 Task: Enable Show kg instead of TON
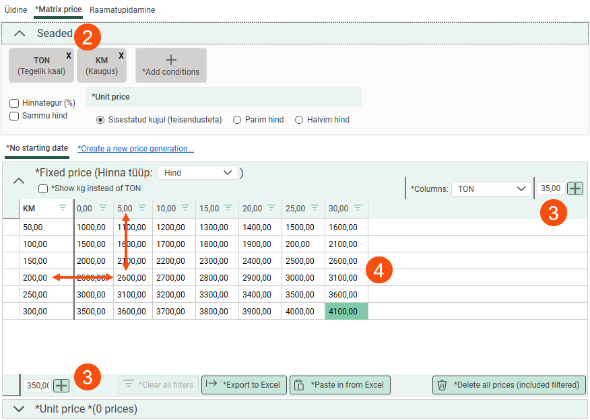[43, 189]
